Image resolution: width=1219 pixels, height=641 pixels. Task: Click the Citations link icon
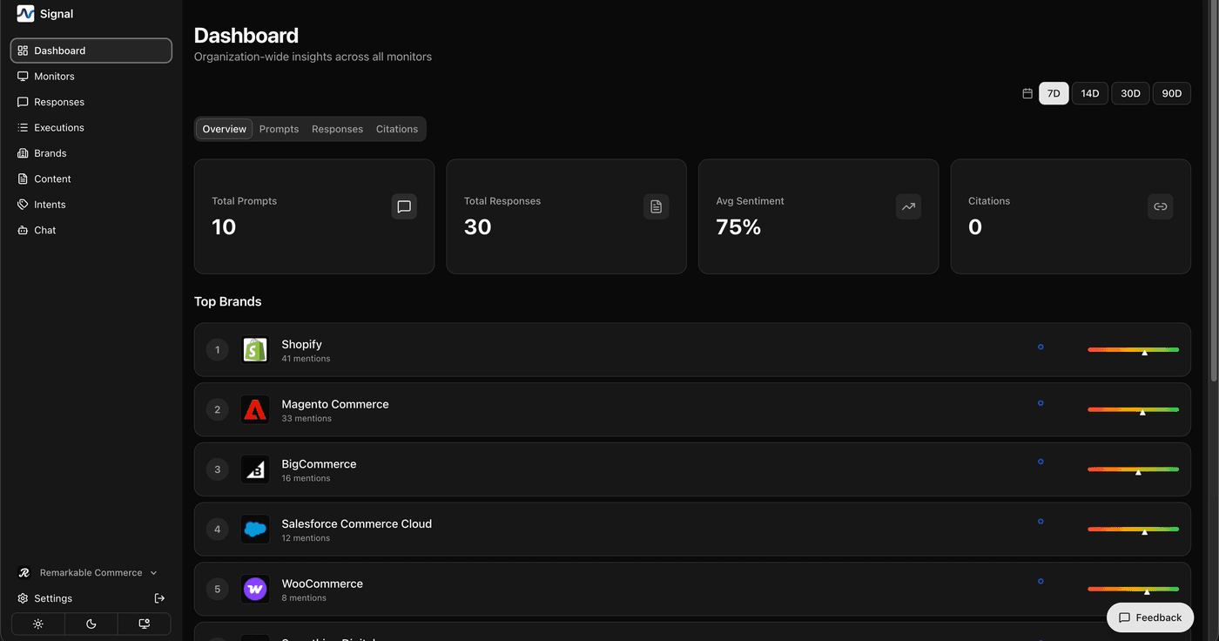pos(1161,206)
